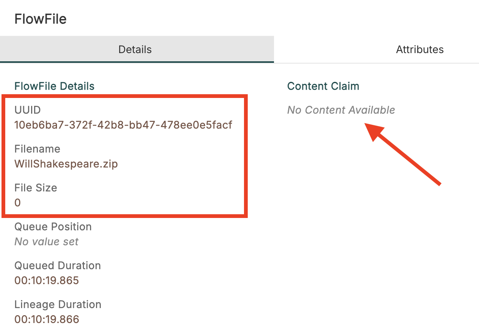Click the Content Claim section heading
The height and width of the screenshot is (332, 479).
(323, 86)
